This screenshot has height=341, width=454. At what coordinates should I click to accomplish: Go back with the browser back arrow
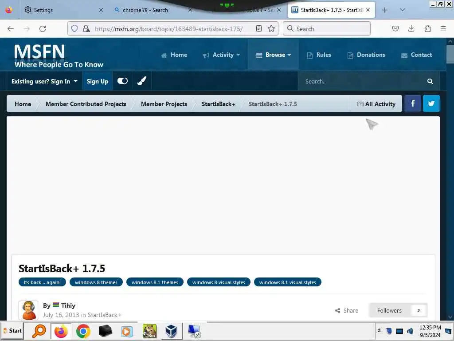coord(11,29)
